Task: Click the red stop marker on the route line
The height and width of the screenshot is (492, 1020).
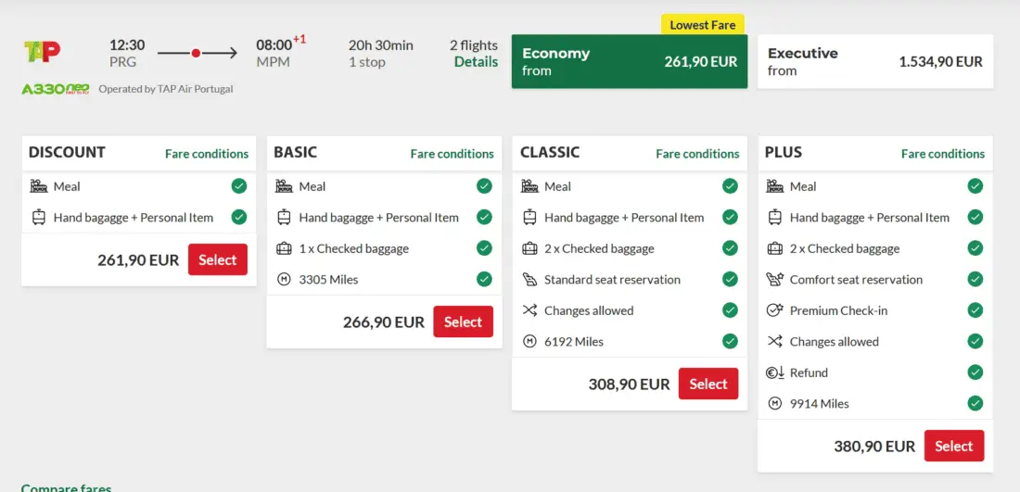Action: tap(196, 54)
